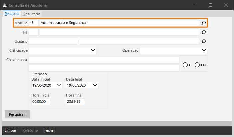Select the E radio button
This screenshot has width=234, height=137.
(x=185, y=65)
